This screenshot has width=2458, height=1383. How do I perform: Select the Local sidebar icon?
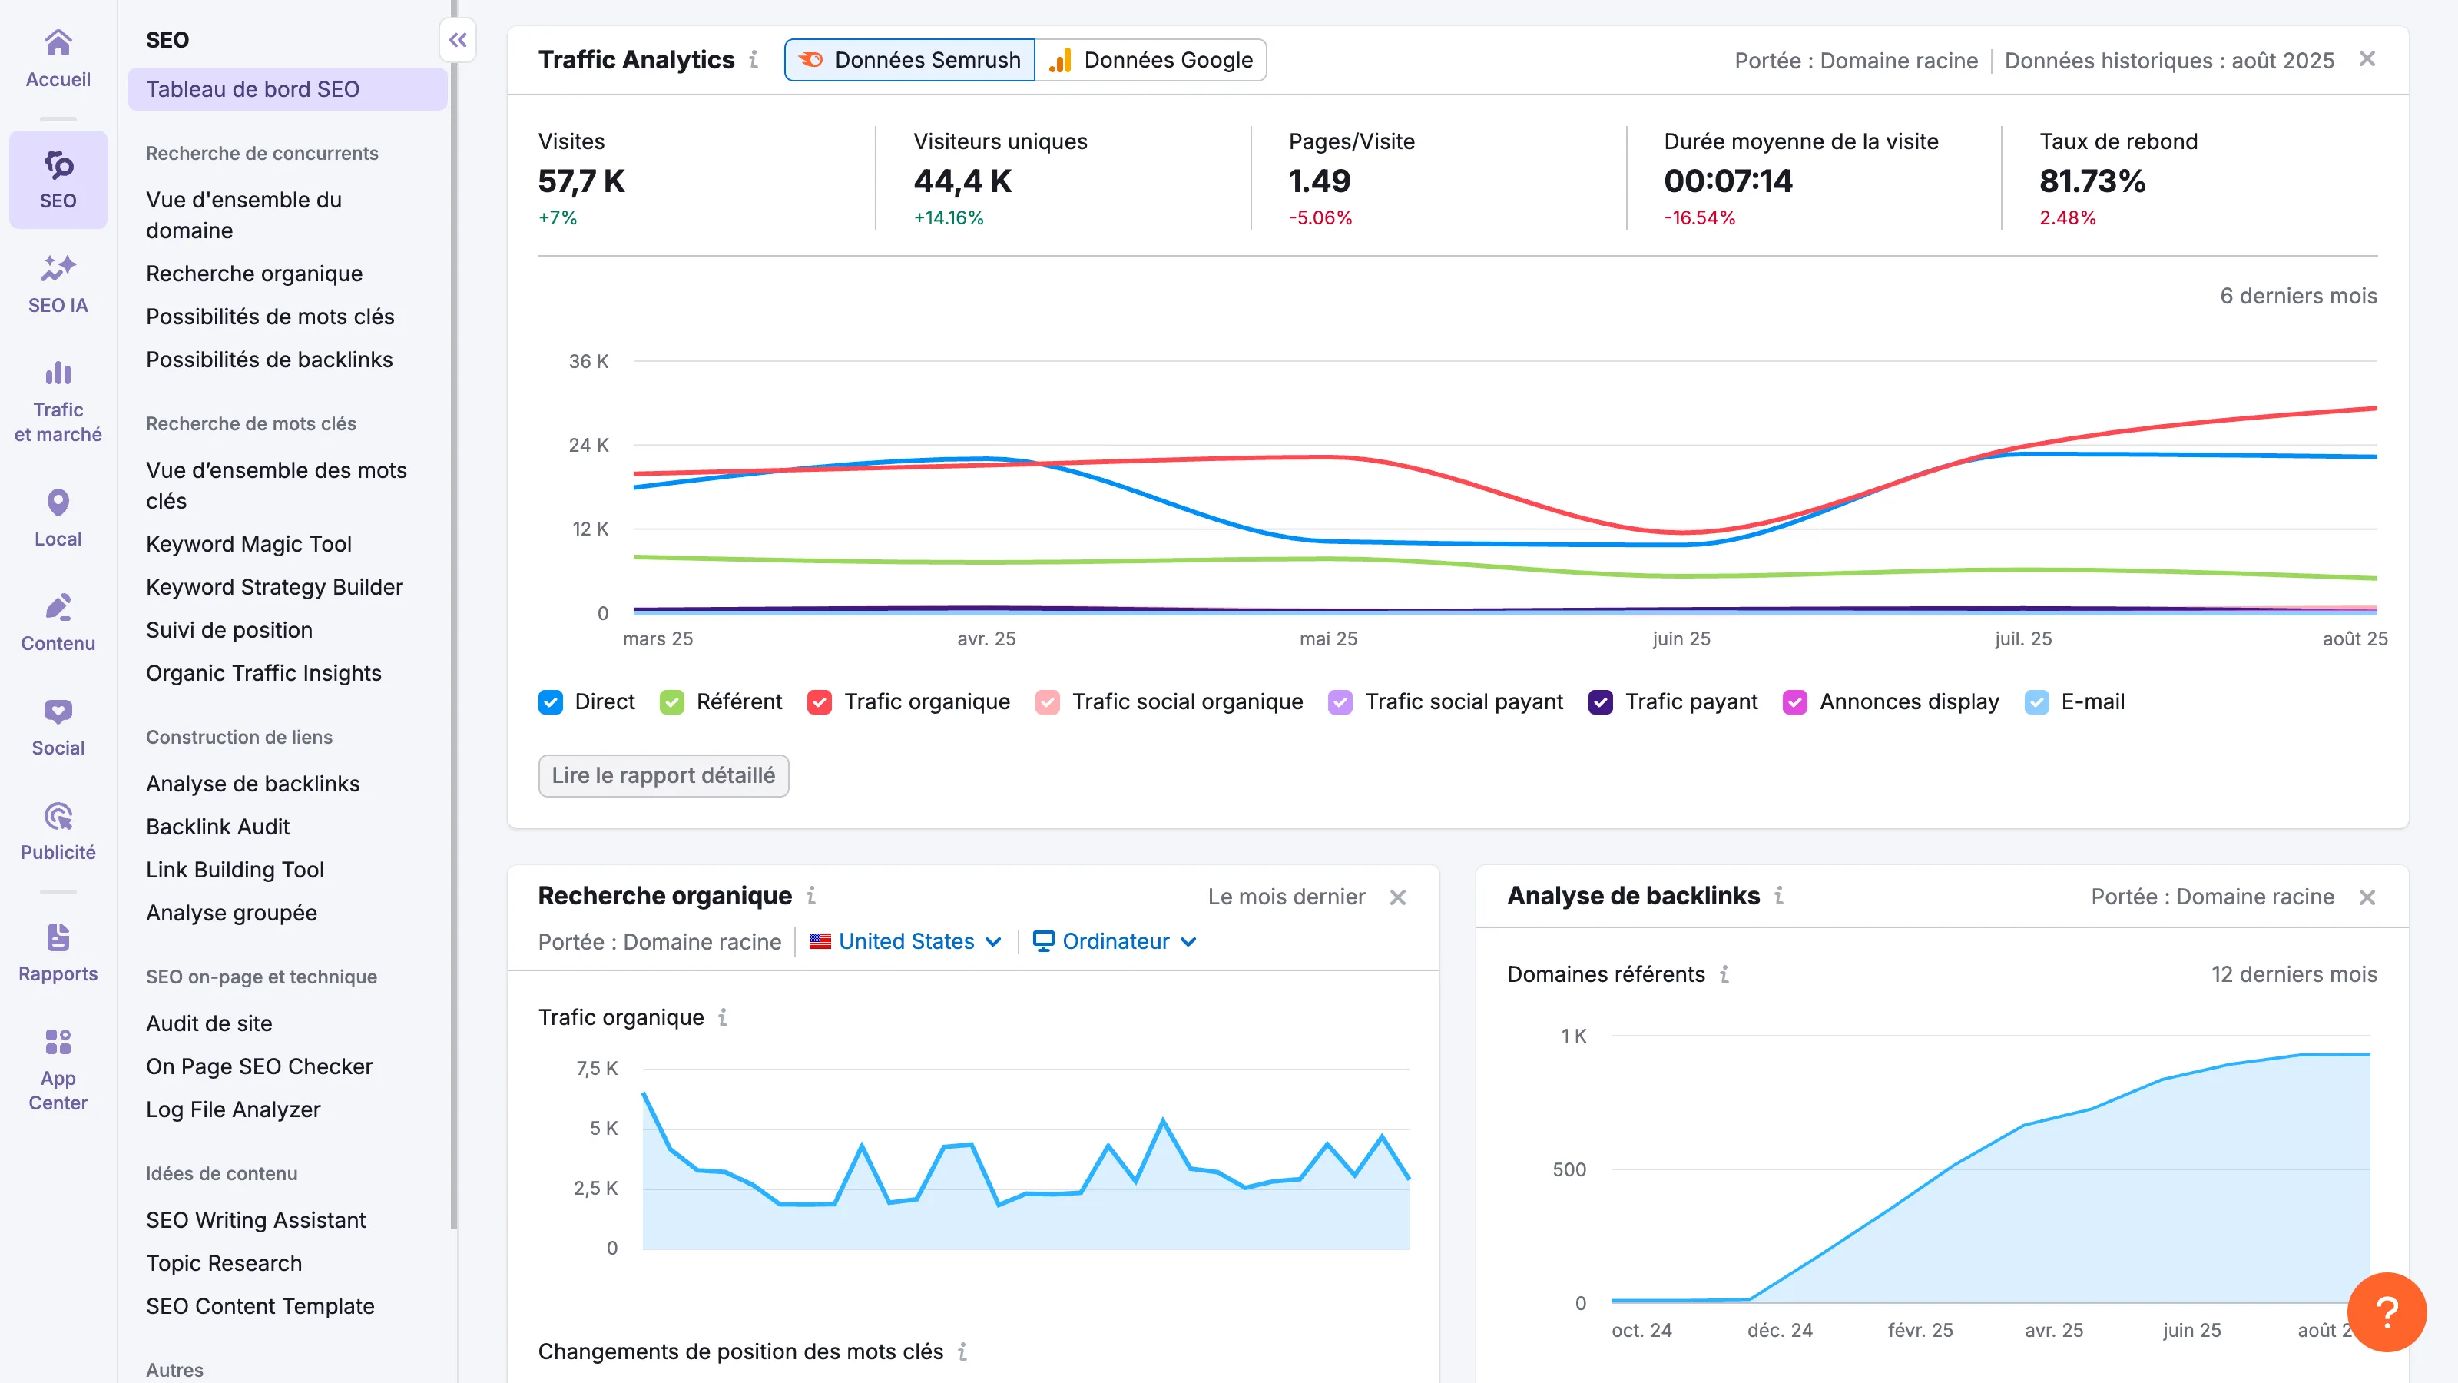tap(58, 516)
